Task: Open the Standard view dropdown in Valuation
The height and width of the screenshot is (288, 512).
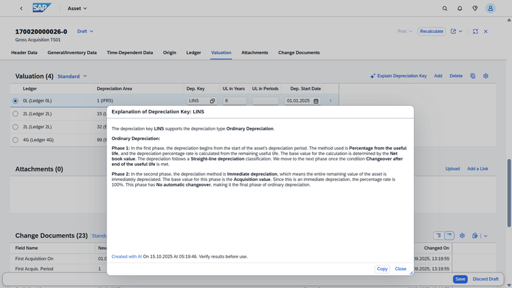Action: (x=72, y=76)
